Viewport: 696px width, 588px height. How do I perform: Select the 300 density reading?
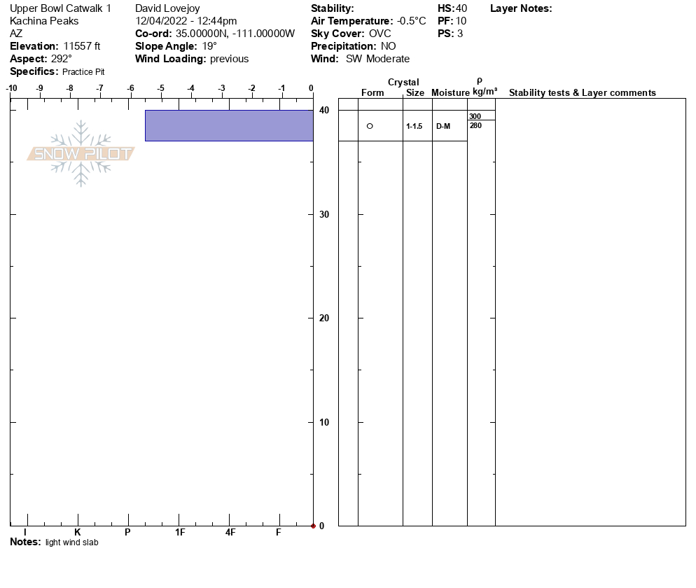point(475,116)
